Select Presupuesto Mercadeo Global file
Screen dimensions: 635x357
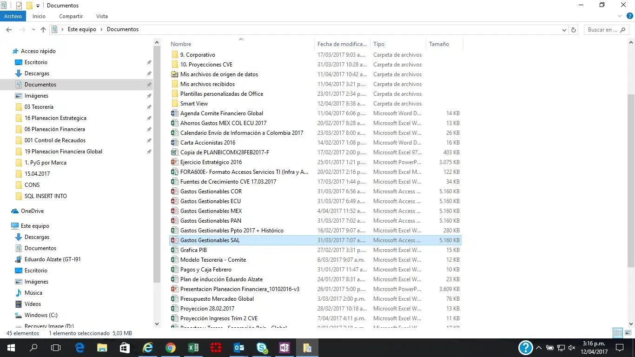(315, 299)
